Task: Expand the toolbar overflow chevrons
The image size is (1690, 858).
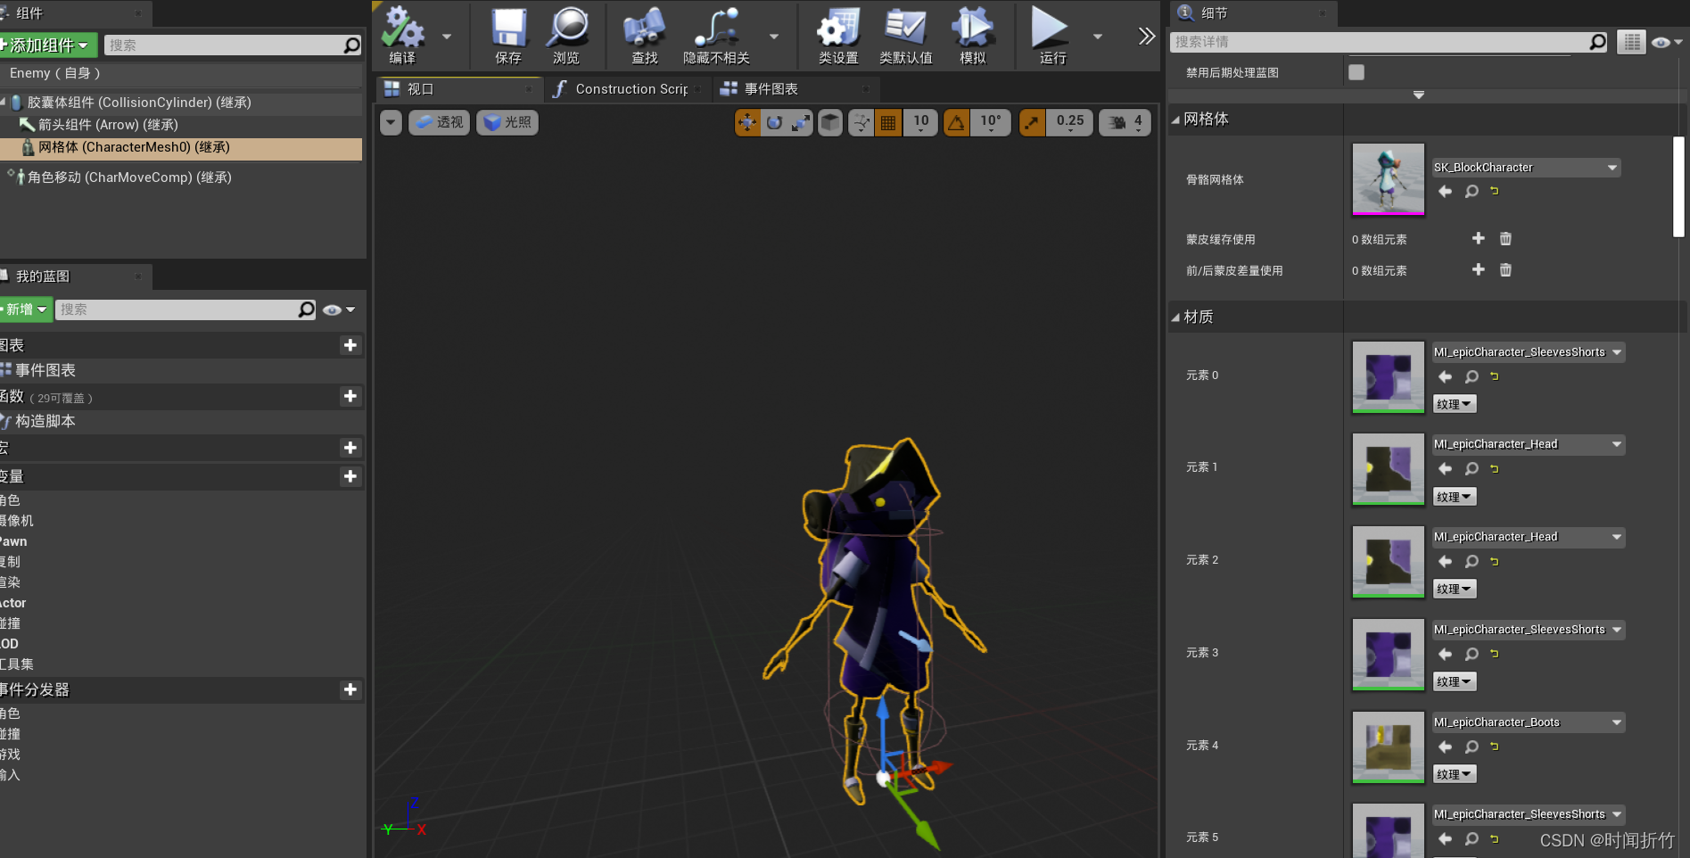Action: point(1146,36)
